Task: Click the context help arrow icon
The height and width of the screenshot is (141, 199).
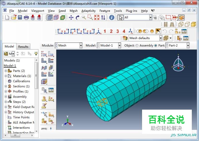Action: point(153,11)
